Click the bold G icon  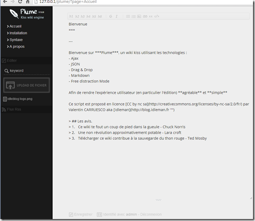click(x=111, y=16)
